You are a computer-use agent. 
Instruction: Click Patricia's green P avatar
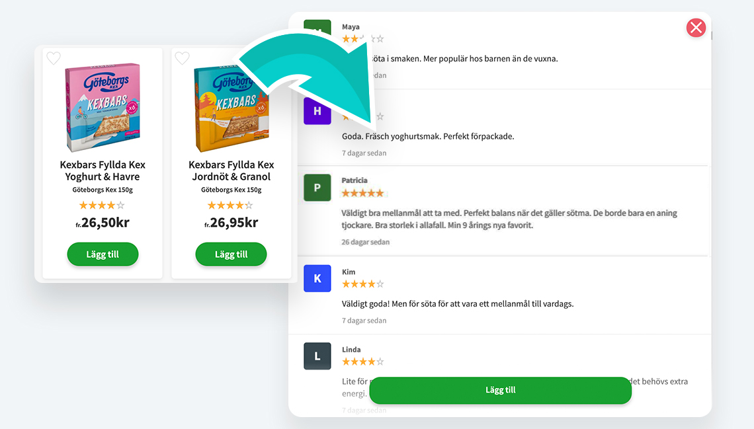click(x=317, y=187)
